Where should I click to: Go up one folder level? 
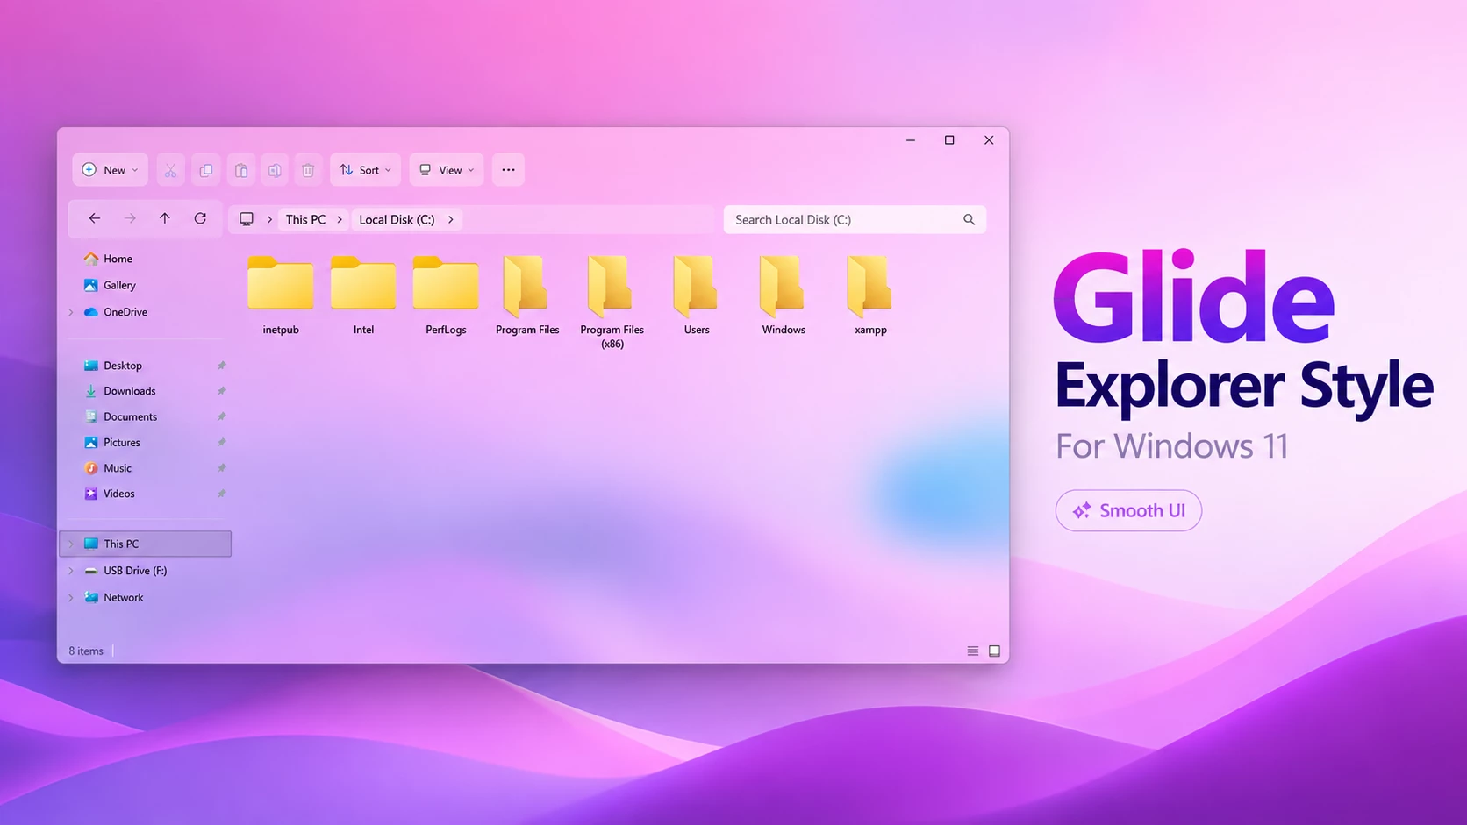click(x=165, y=218)
